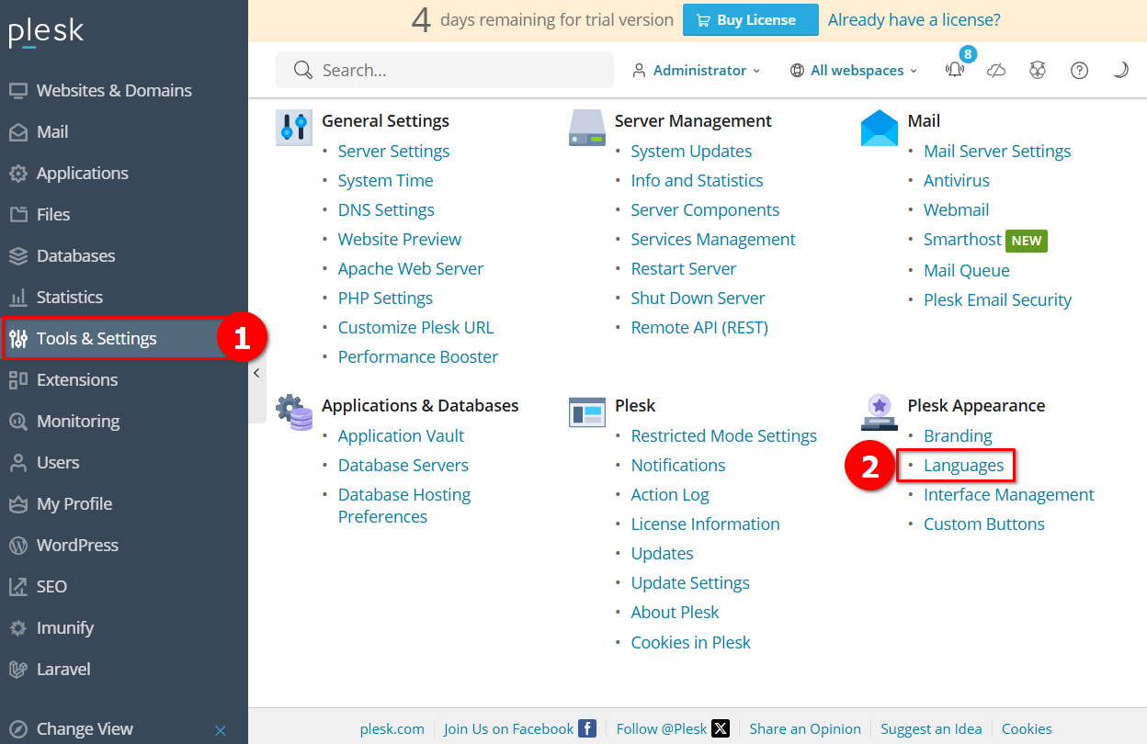Screen dimensions: 1147x744
Task: Open the Apache Web Server link
Action: pos(411,269)
